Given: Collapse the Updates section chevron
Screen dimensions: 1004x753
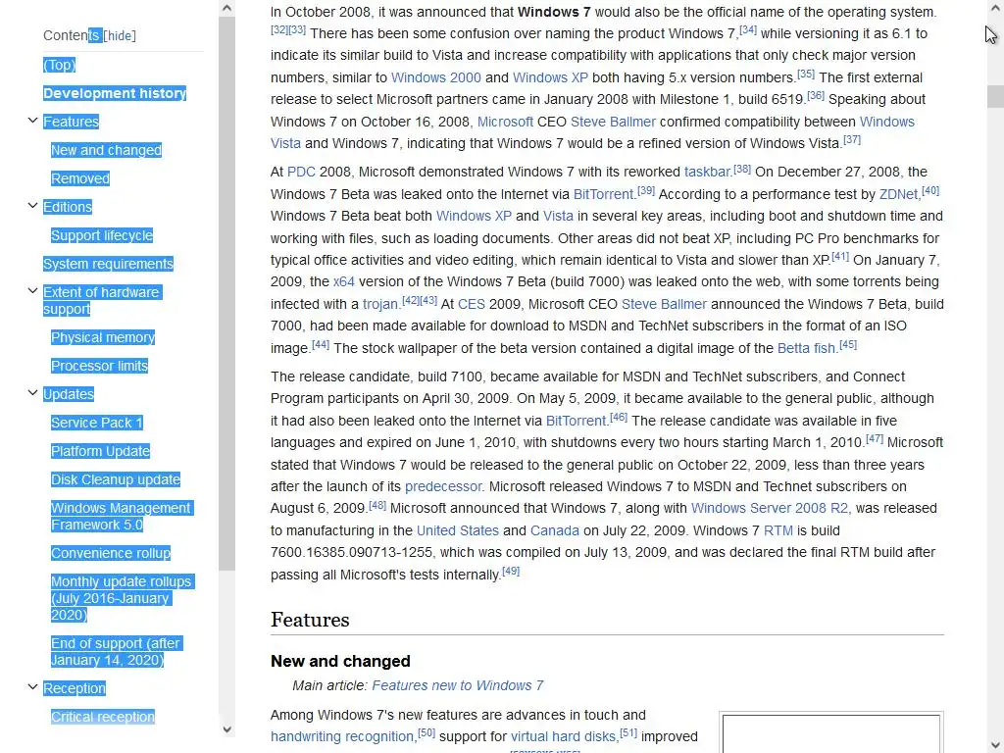Looking at the screenshot, I should 32,392.
